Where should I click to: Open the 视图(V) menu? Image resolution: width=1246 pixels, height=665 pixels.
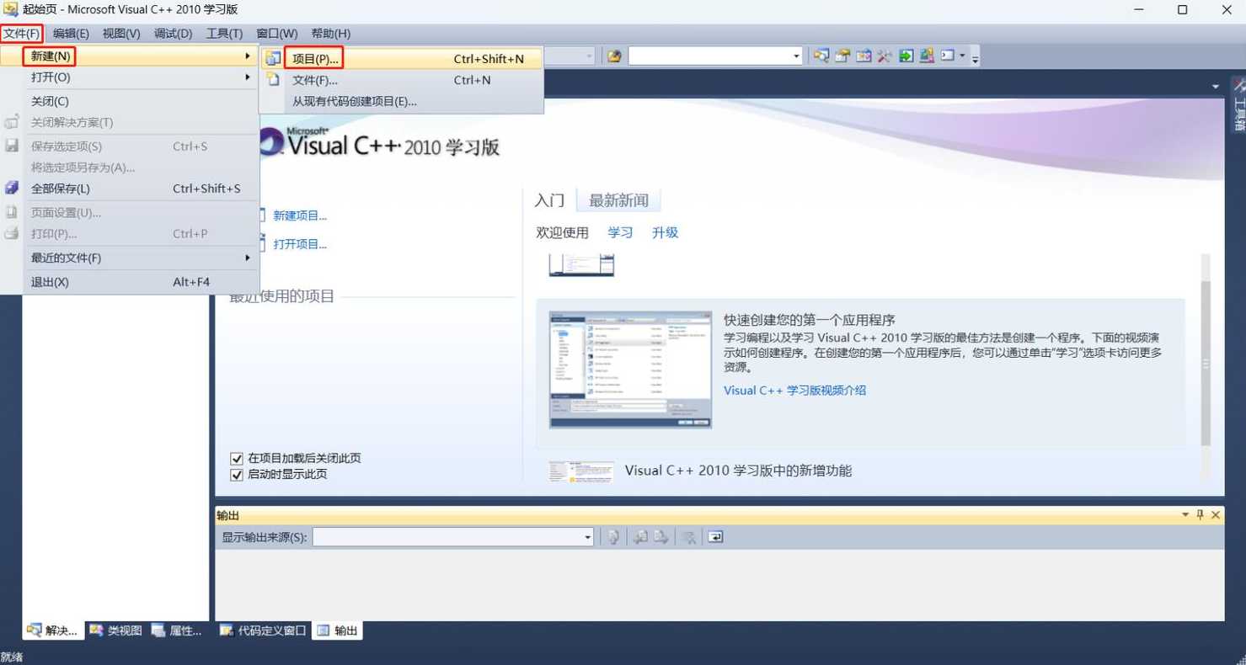121,34
